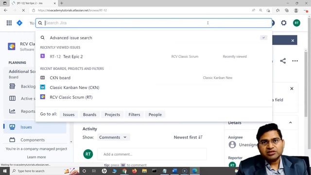Go to all Filters
Image resolution: width=311 pixels, height=175 pixels.
pos(134,115)
